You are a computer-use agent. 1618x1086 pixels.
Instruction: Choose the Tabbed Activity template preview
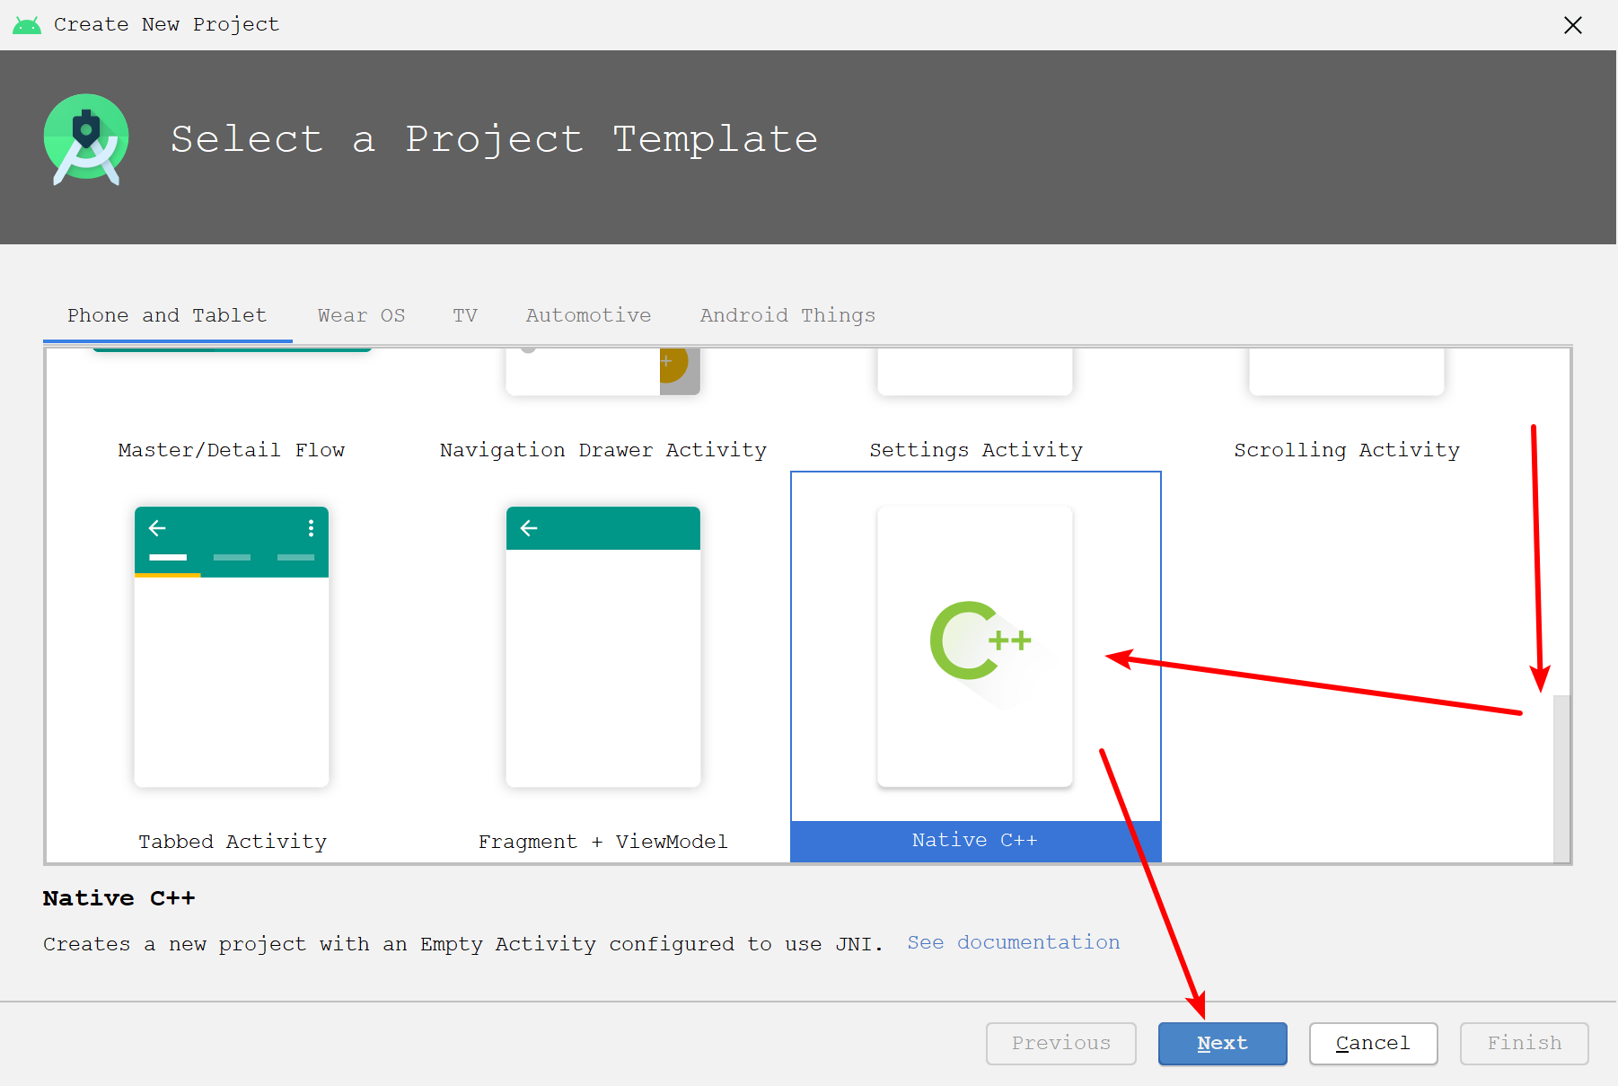232,647
